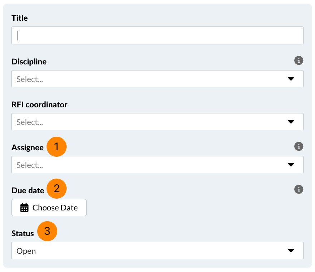Viewport: 315px width, 272px height.
Task: Click the orange number 2 badge
Action: point(57,189)
